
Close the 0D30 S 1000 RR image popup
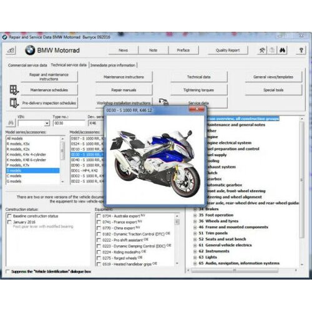click(197, 109)
